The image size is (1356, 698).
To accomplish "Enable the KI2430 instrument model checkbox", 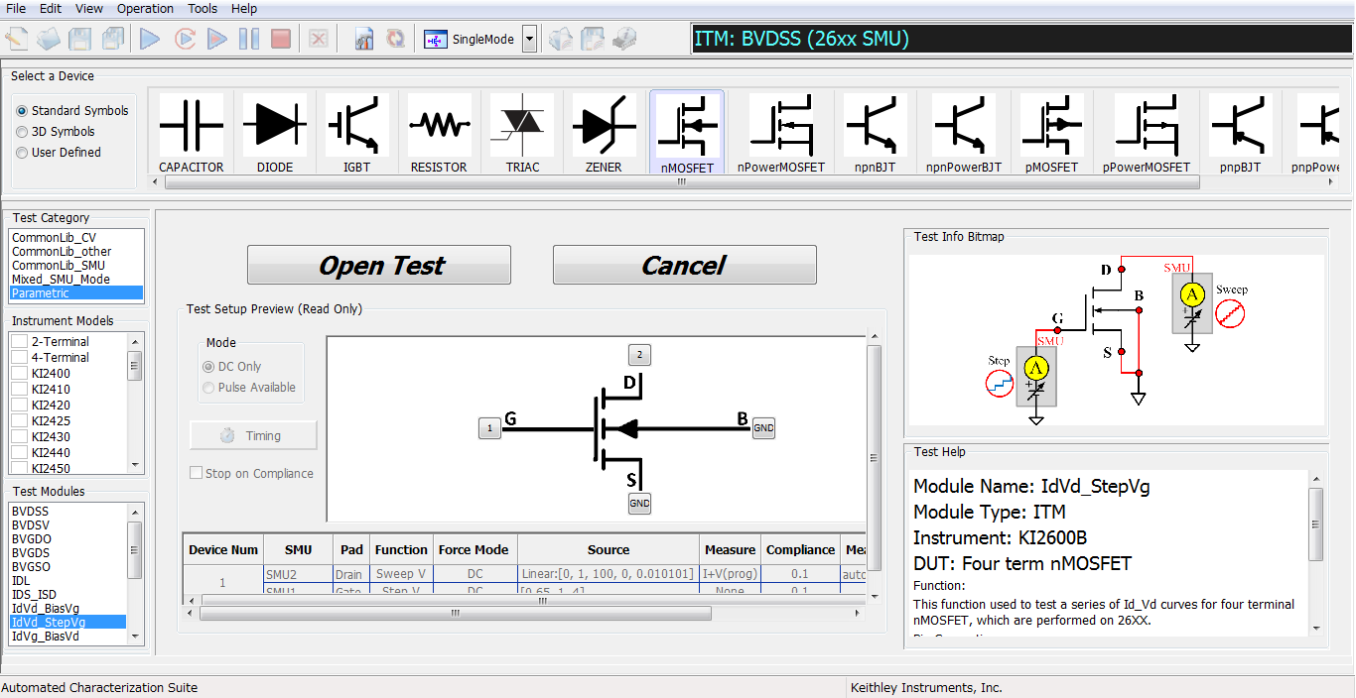I will pyautogui.click(x=19, y=437).
